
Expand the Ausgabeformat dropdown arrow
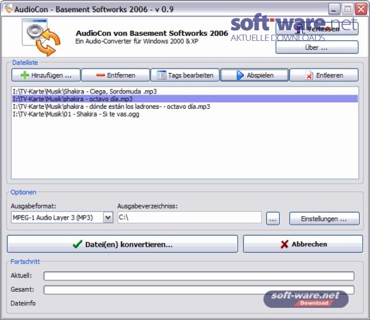point(108,218)
